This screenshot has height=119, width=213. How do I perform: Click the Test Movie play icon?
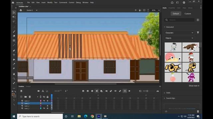[184, 3]
